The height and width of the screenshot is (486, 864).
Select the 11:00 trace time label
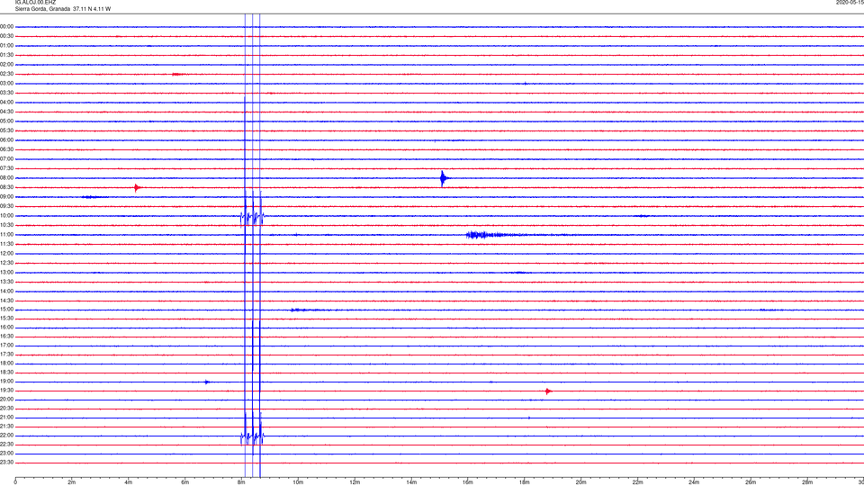(x=6, y=235)
